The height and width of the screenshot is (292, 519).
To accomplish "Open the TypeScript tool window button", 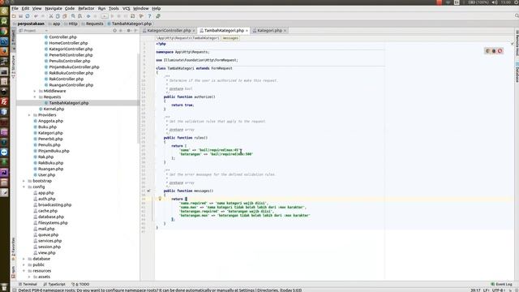I will 54,284.
